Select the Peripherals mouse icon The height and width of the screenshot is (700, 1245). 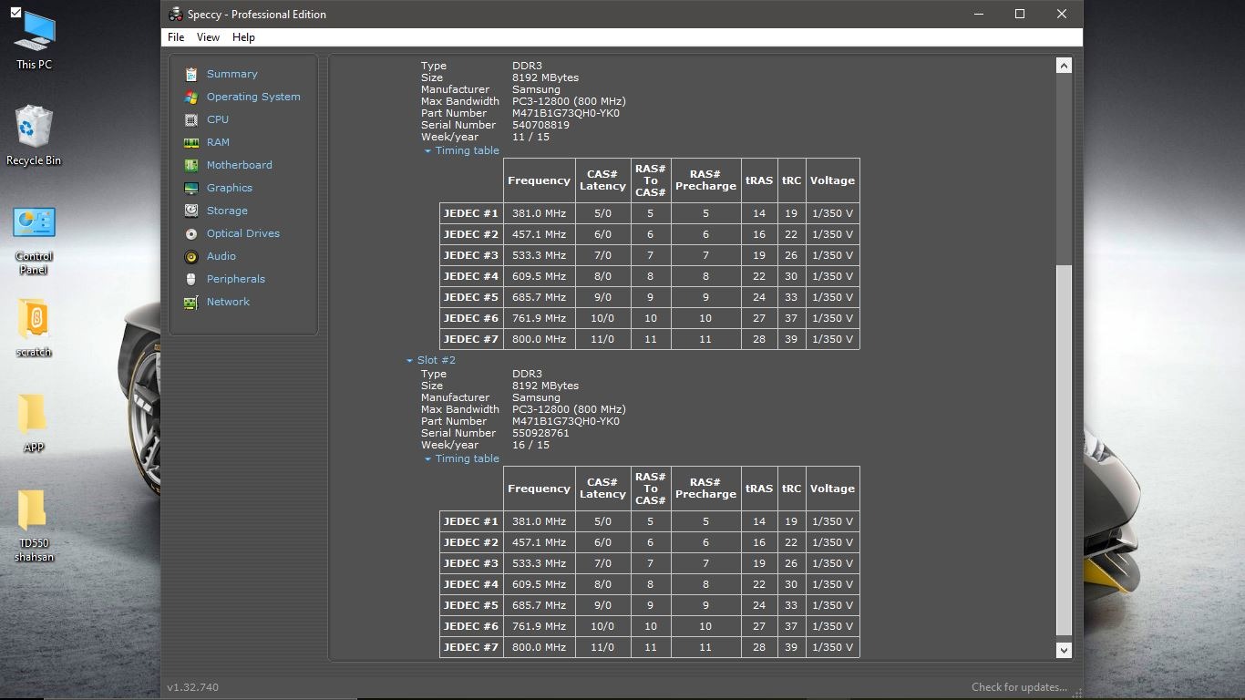pyautogui.click(x=190, y=279)
